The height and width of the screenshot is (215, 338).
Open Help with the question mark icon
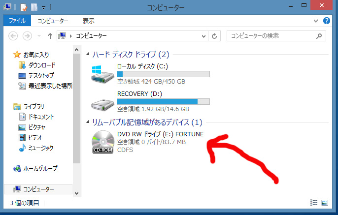(x=327, y=21)
